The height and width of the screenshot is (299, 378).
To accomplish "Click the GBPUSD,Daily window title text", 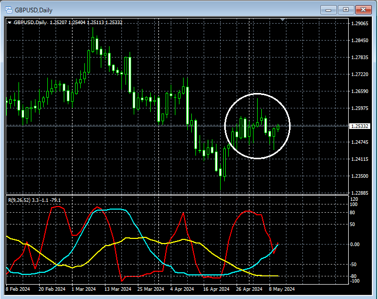I will [x=33, y=10].
